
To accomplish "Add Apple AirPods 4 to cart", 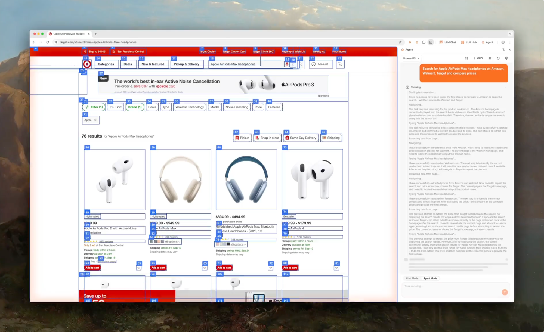I will pos(290,268).
